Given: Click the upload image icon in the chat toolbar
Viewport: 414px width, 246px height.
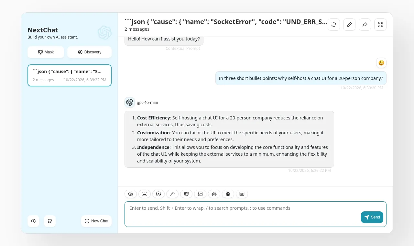Looking at the screenshot, I should [145, 194].
